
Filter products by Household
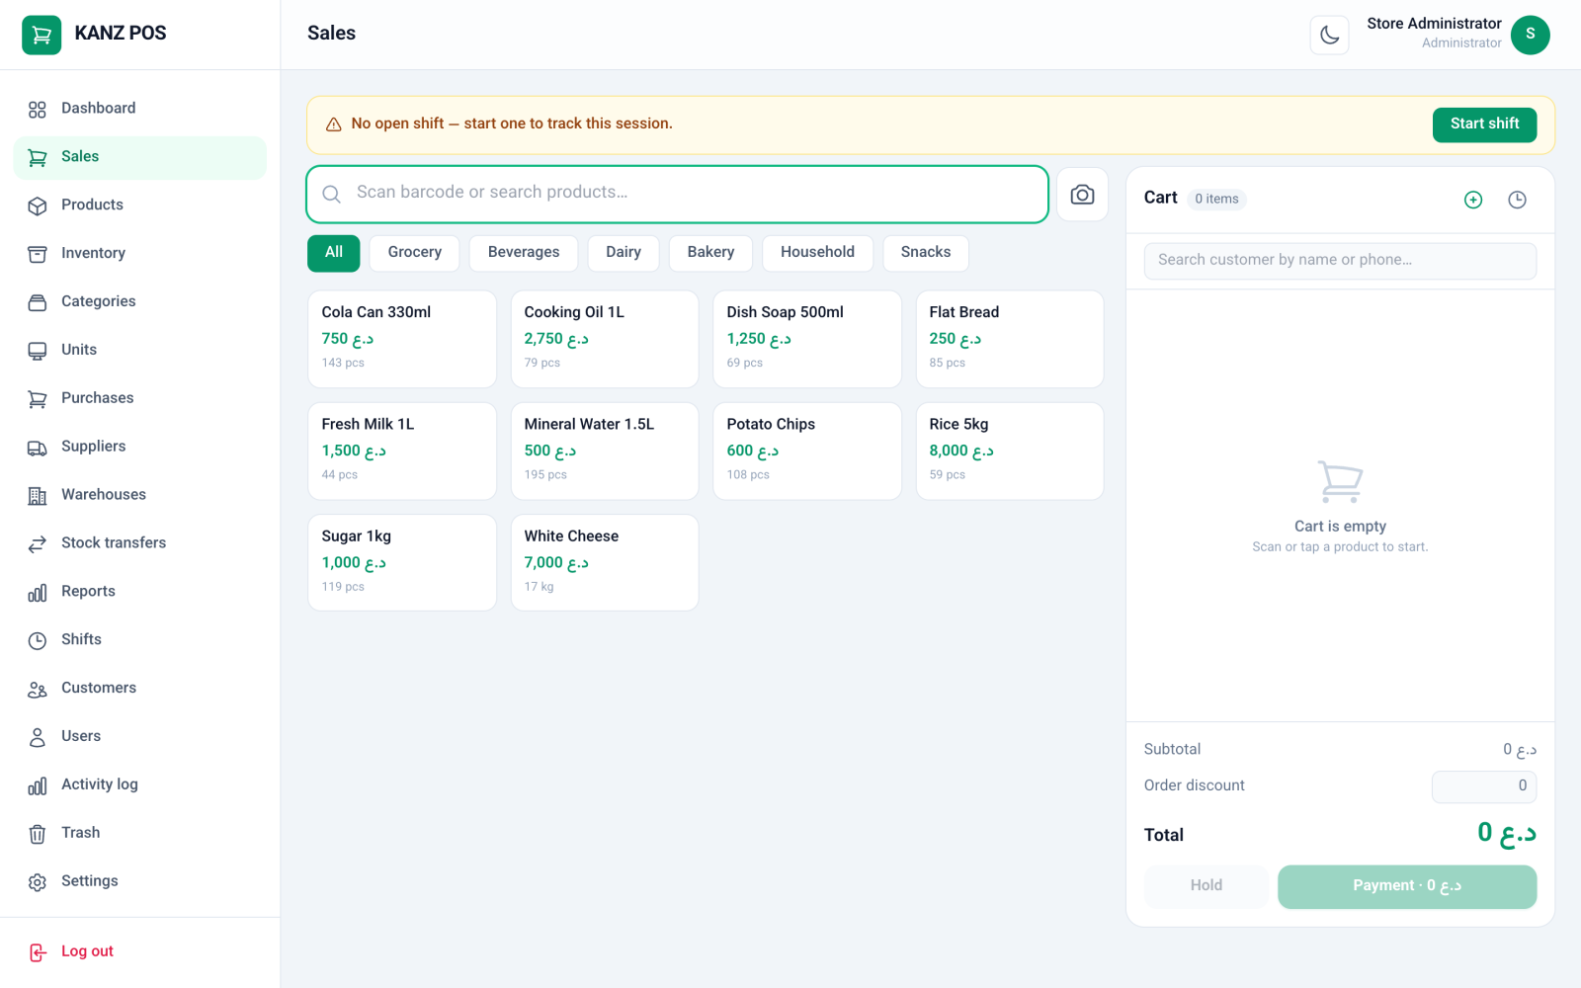817,253
